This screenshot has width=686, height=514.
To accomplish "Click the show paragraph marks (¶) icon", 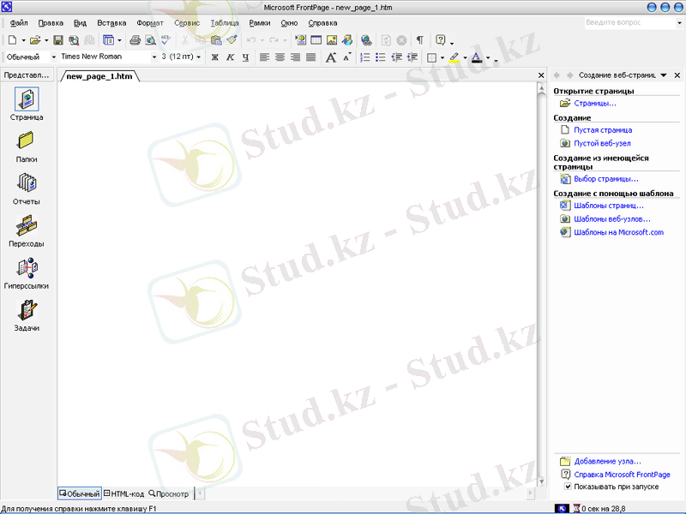I will pos(420,40).
